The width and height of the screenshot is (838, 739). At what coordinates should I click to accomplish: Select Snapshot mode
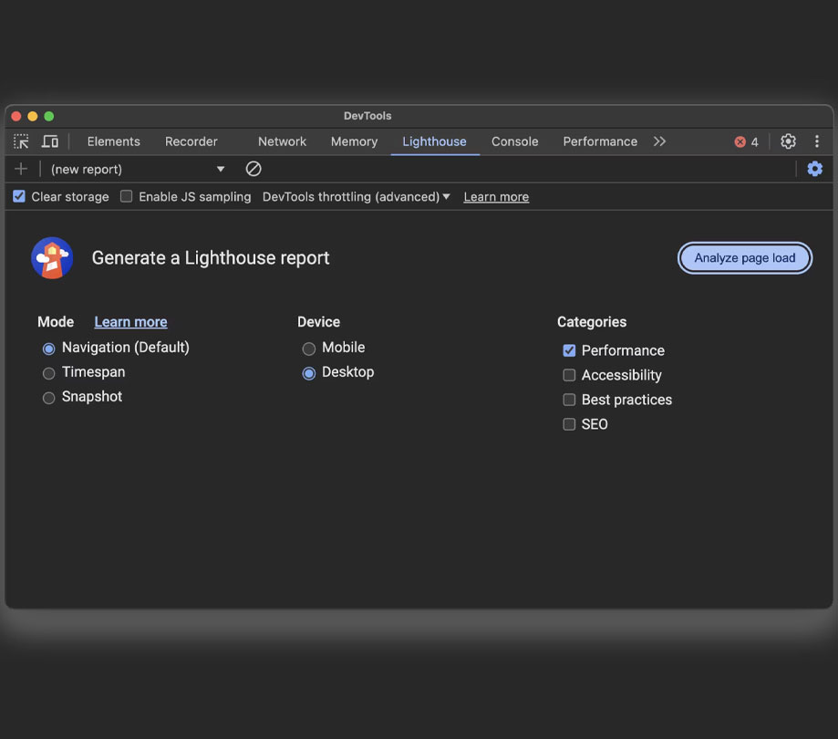coord(48,398)
